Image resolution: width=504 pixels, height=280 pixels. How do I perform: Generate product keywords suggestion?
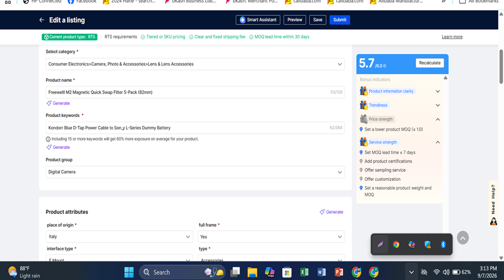(x=58, y=147)
